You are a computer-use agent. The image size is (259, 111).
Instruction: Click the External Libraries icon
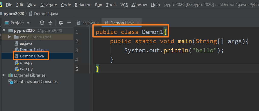(x=11, y=75)
